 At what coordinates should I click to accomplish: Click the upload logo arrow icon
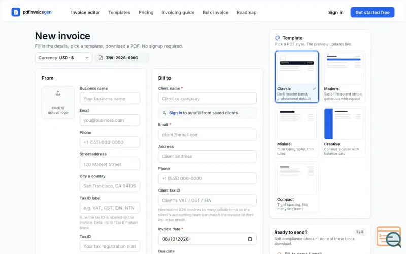[x=58, y=93]
